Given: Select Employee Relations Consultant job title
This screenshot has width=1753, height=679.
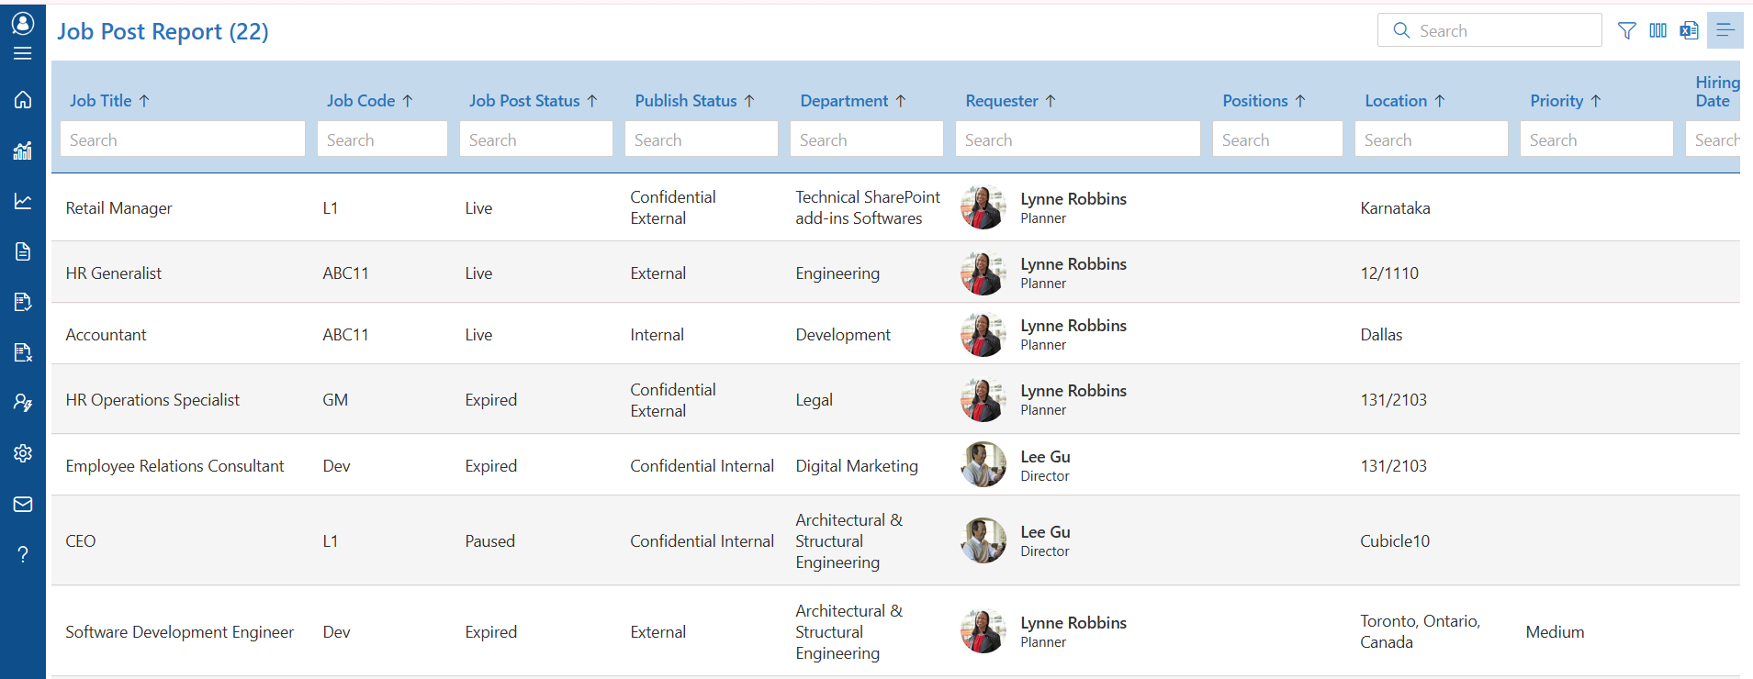Looking at the screenshot, I should [x=174, y=466].
